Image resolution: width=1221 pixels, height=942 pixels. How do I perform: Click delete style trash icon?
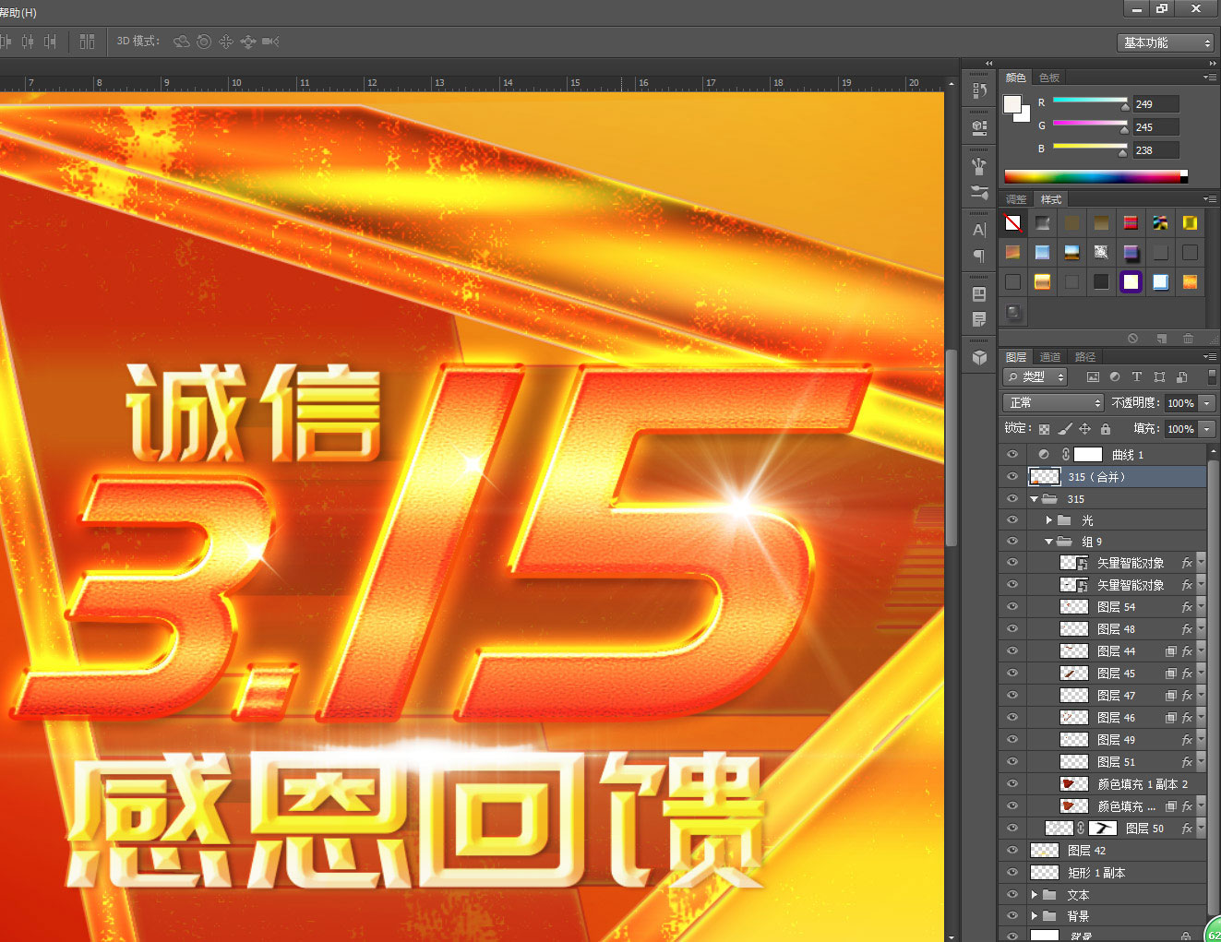pos(1188,339)
